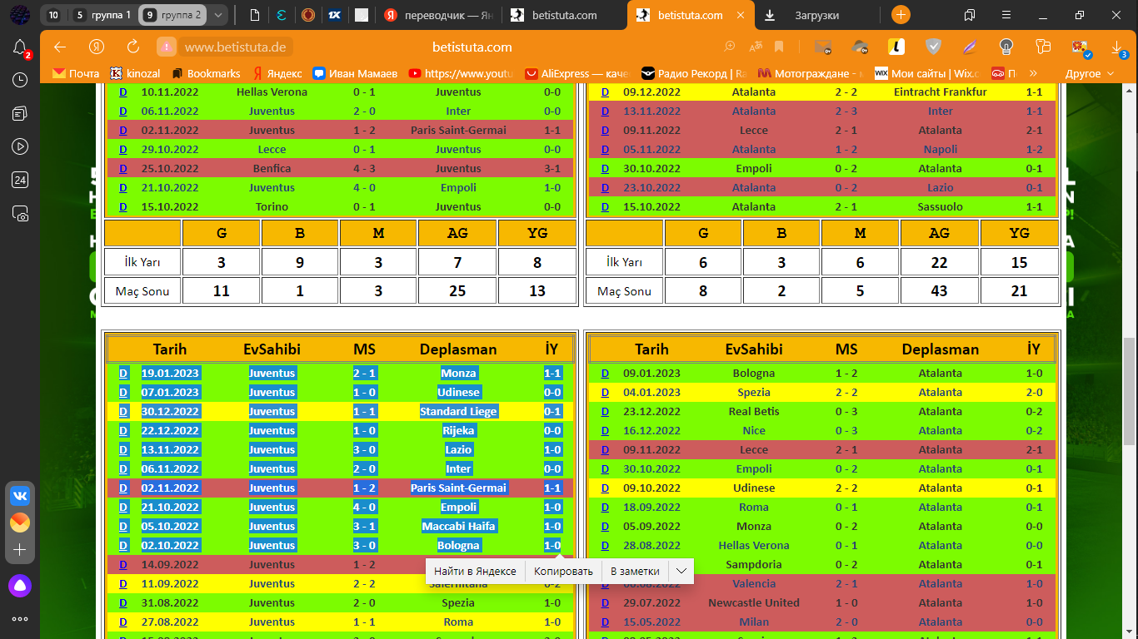Show hidden bookmarks with double chevron
Image resolution: width=1138 pixels, height=639 pixels.
1034,73
